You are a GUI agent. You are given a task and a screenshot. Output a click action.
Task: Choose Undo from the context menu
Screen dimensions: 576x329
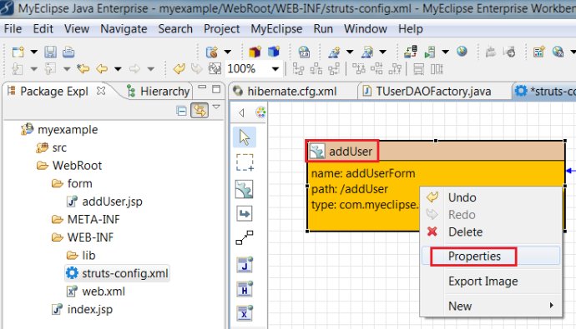tap(462, 197)
